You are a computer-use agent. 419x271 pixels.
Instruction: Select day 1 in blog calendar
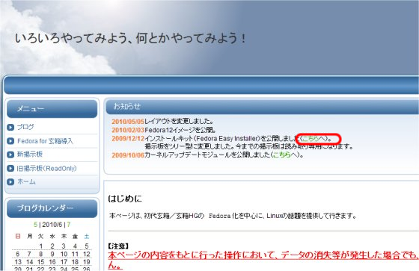41,246
